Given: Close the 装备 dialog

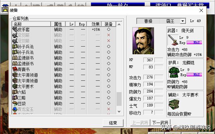Looking at the screenshot, I should click(201, 10).
